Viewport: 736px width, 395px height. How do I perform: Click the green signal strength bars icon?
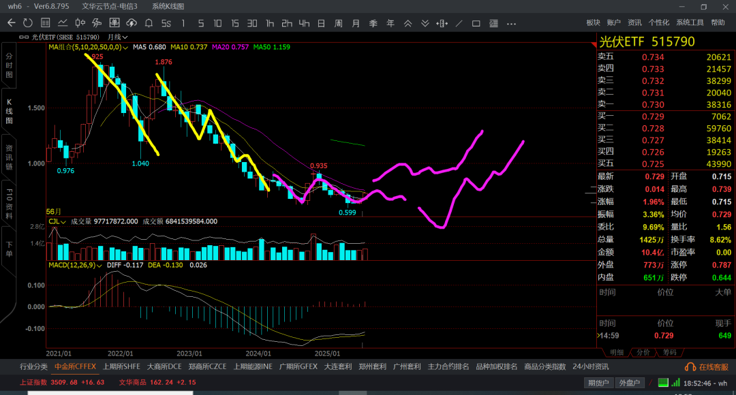675,383
